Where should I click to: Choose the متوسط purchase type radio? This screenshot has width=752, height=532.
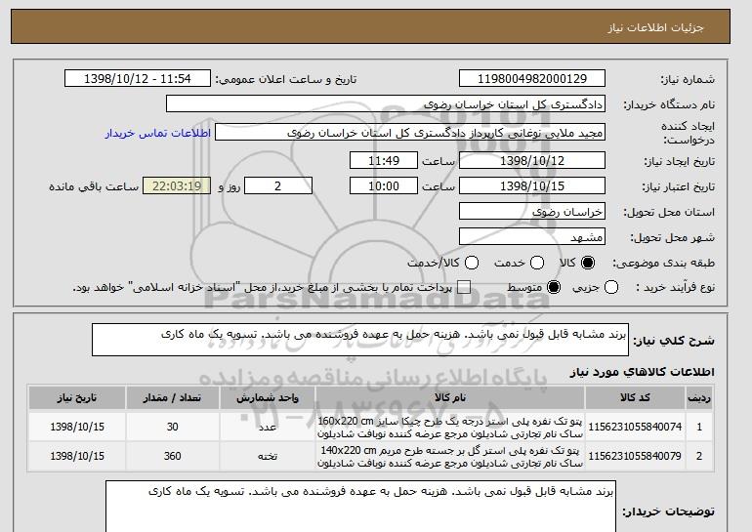554,287
